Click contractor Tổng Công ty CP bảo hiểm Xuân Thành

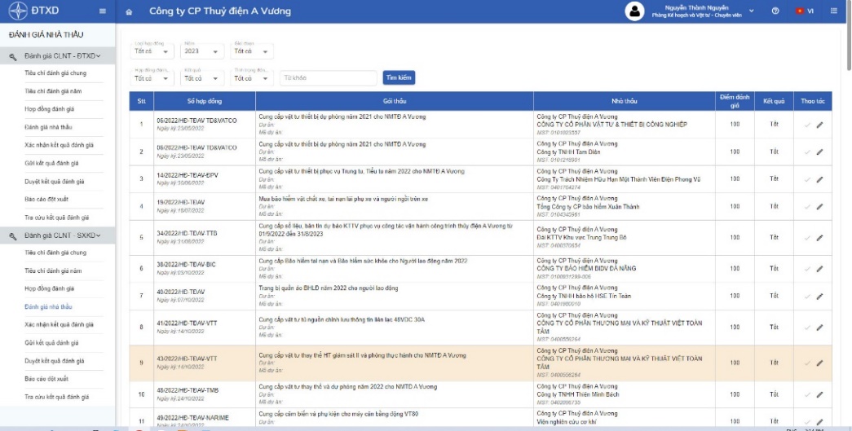[x=588, y=207]
